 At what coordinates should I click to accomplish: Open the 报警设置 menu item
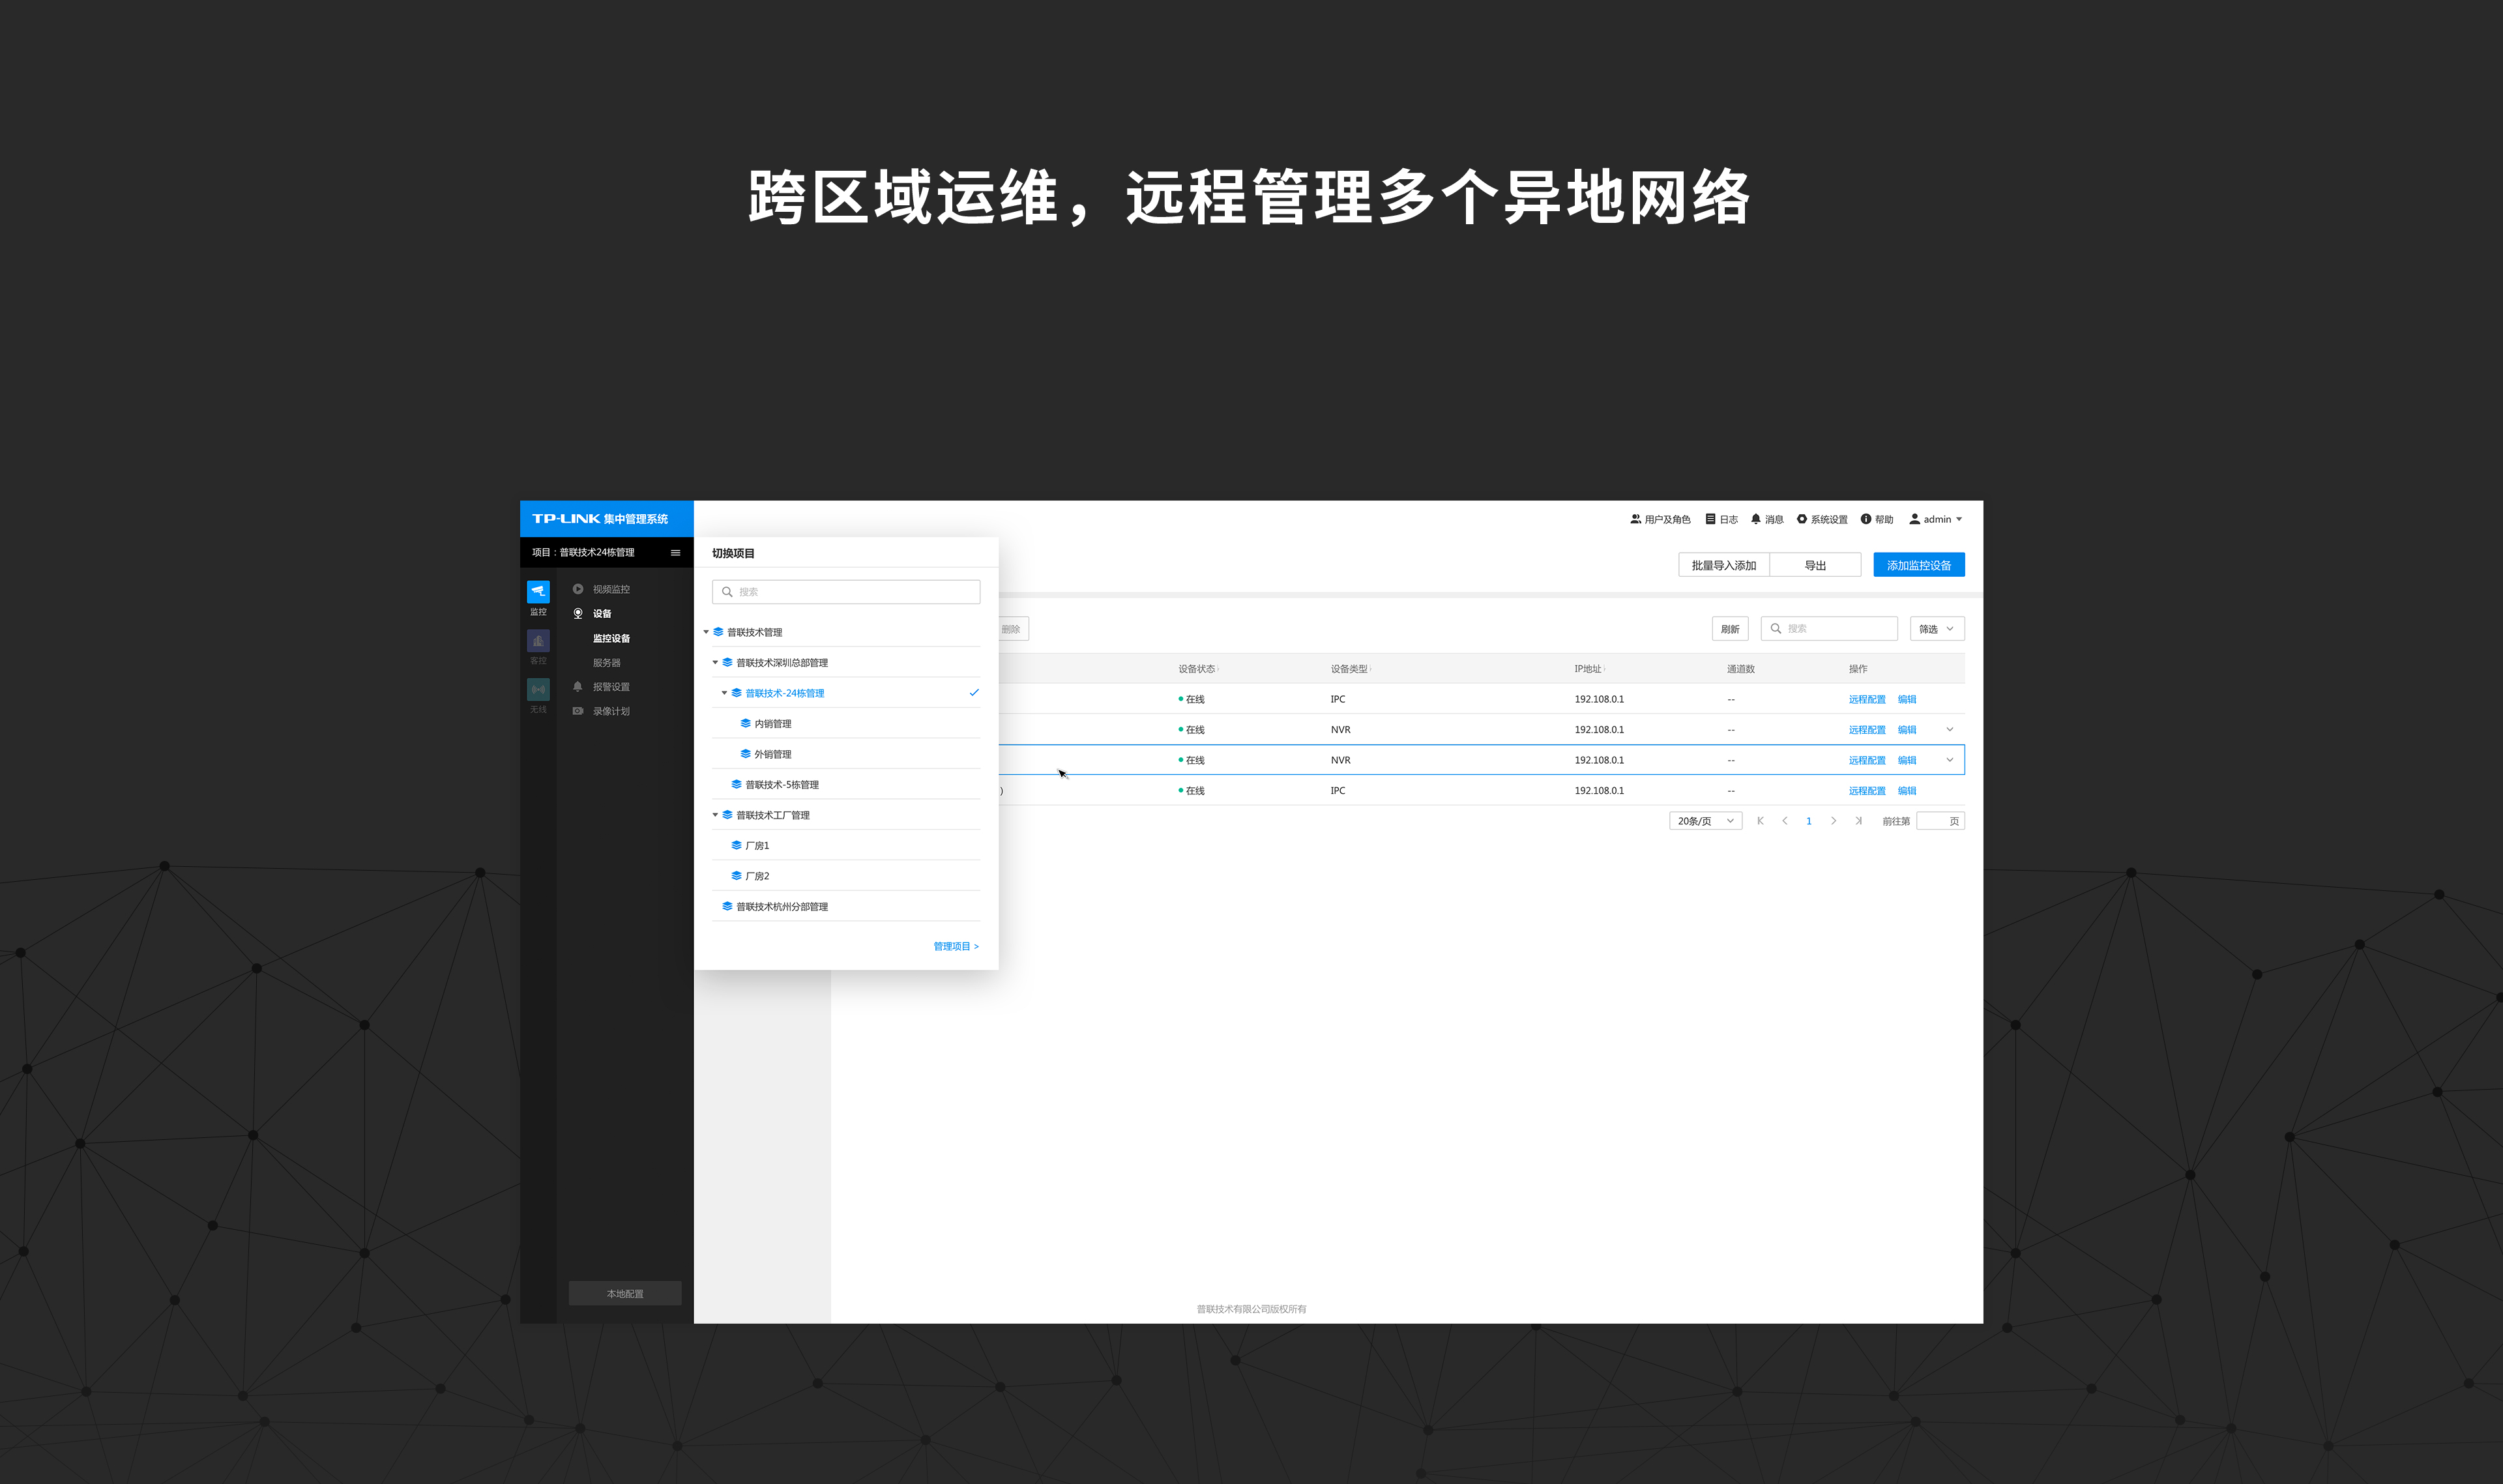click(x=611, y=687)
